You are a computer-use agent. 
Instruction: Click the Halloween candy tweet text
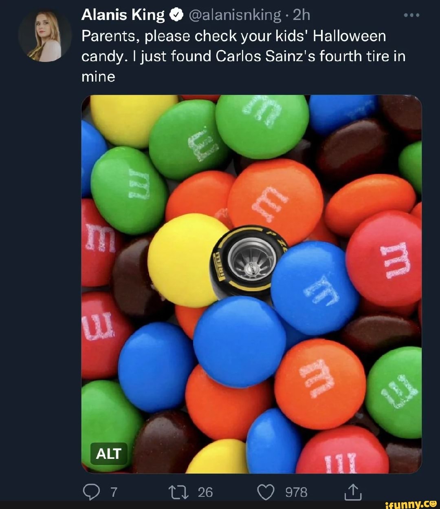point(243,56)
